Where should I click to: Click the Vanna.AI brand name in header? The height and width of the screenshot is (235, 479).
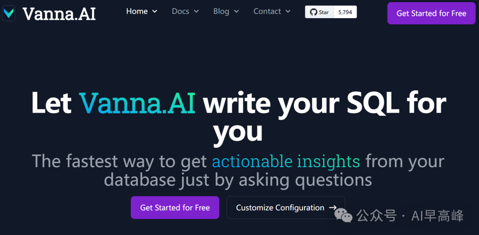pos(59,14)
